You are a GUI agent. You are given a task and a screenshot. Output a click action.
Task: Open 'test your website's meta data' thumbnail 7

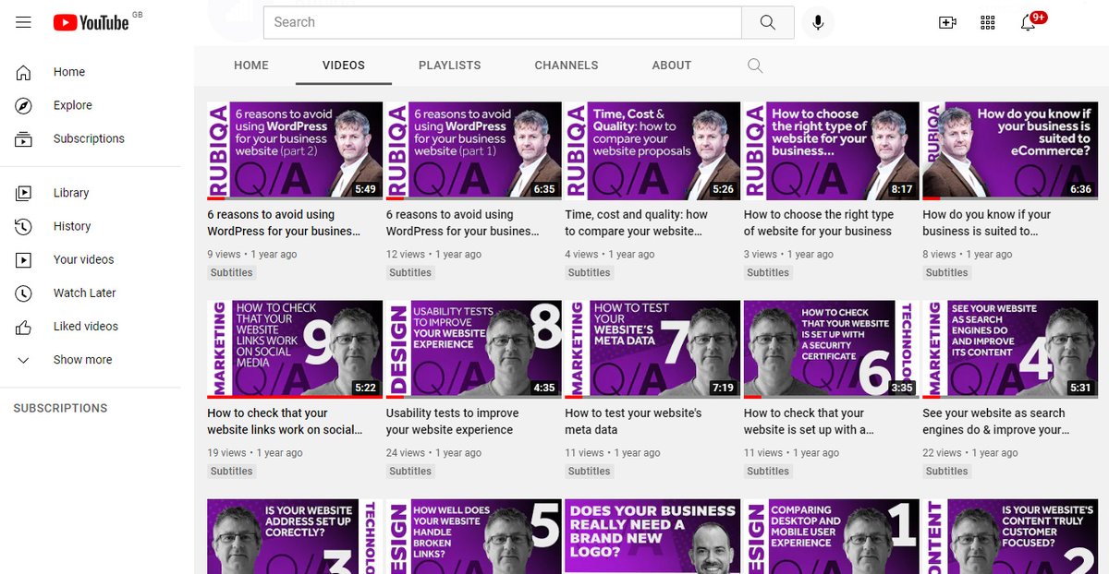(652, 349)
